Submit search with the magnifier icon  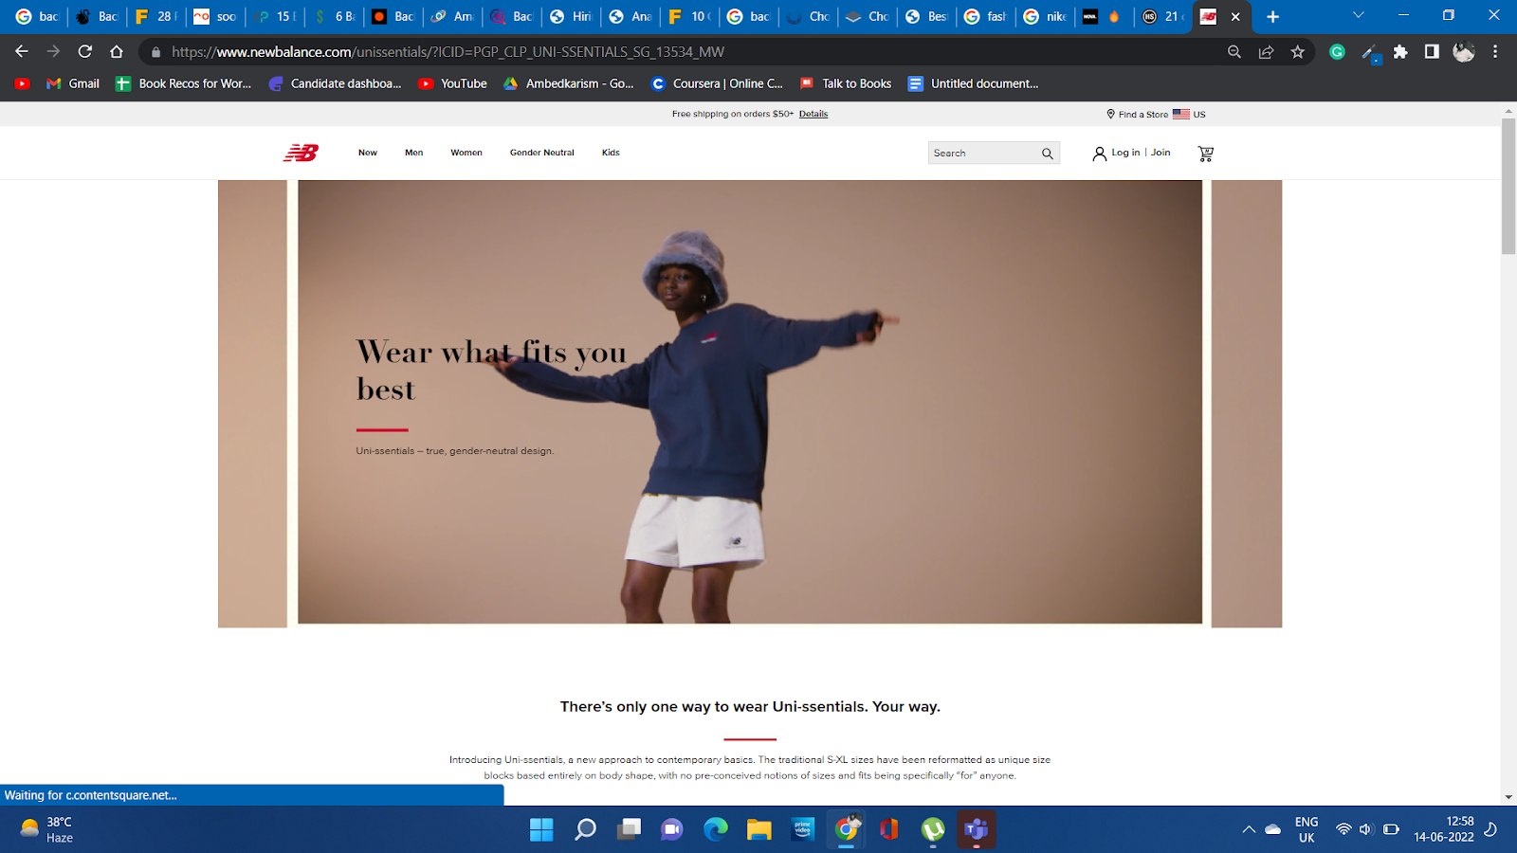(x=1048, y=154)
